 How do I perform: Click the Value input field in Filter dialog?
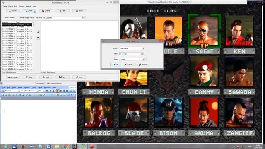pos(133,54)
